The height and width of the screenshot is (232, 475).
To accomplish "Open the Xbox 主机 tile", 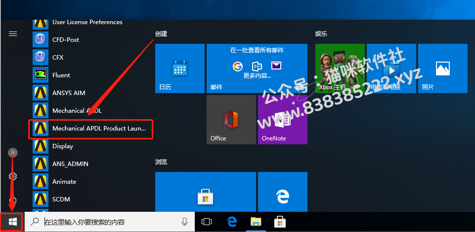I will pyautogui.click(x=340, y=68).
